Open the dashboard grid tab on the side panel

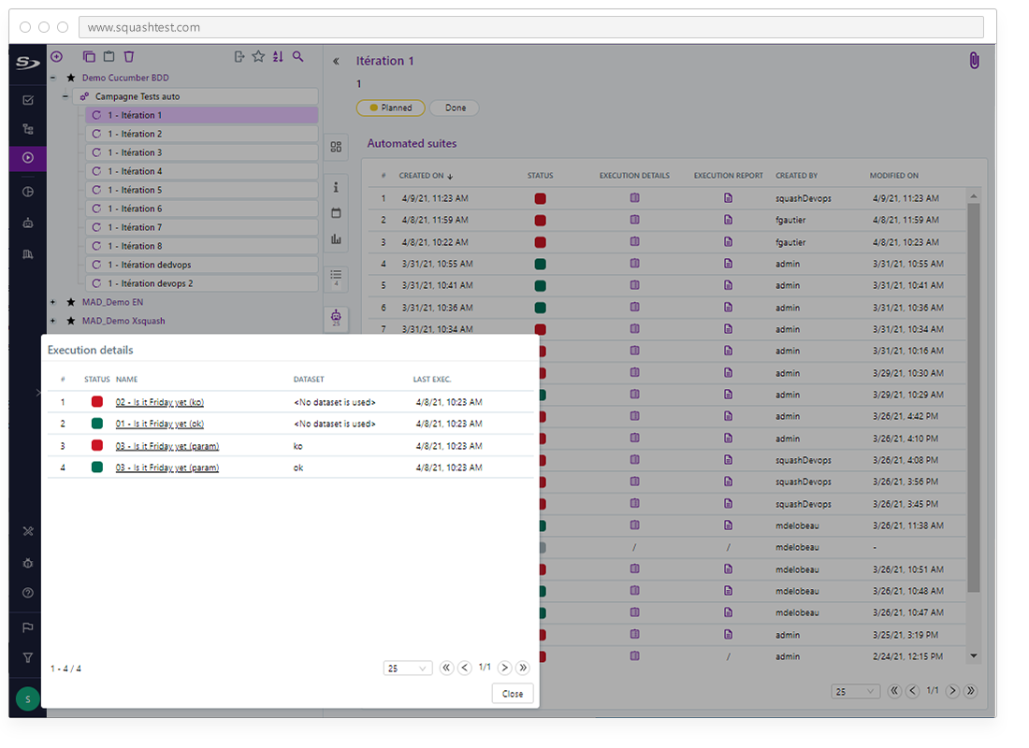coord(336,147)
